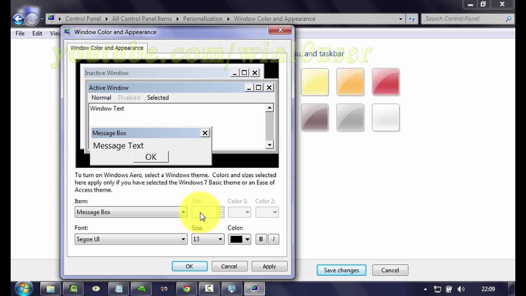Click Selected in the preview menu

pos(158,97)
